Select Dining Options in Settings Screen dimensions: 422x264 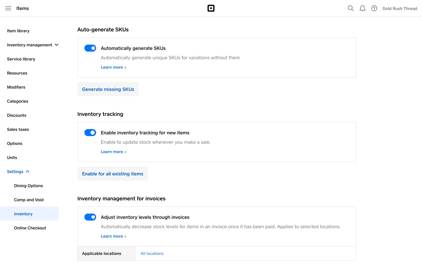coord(28,186)
